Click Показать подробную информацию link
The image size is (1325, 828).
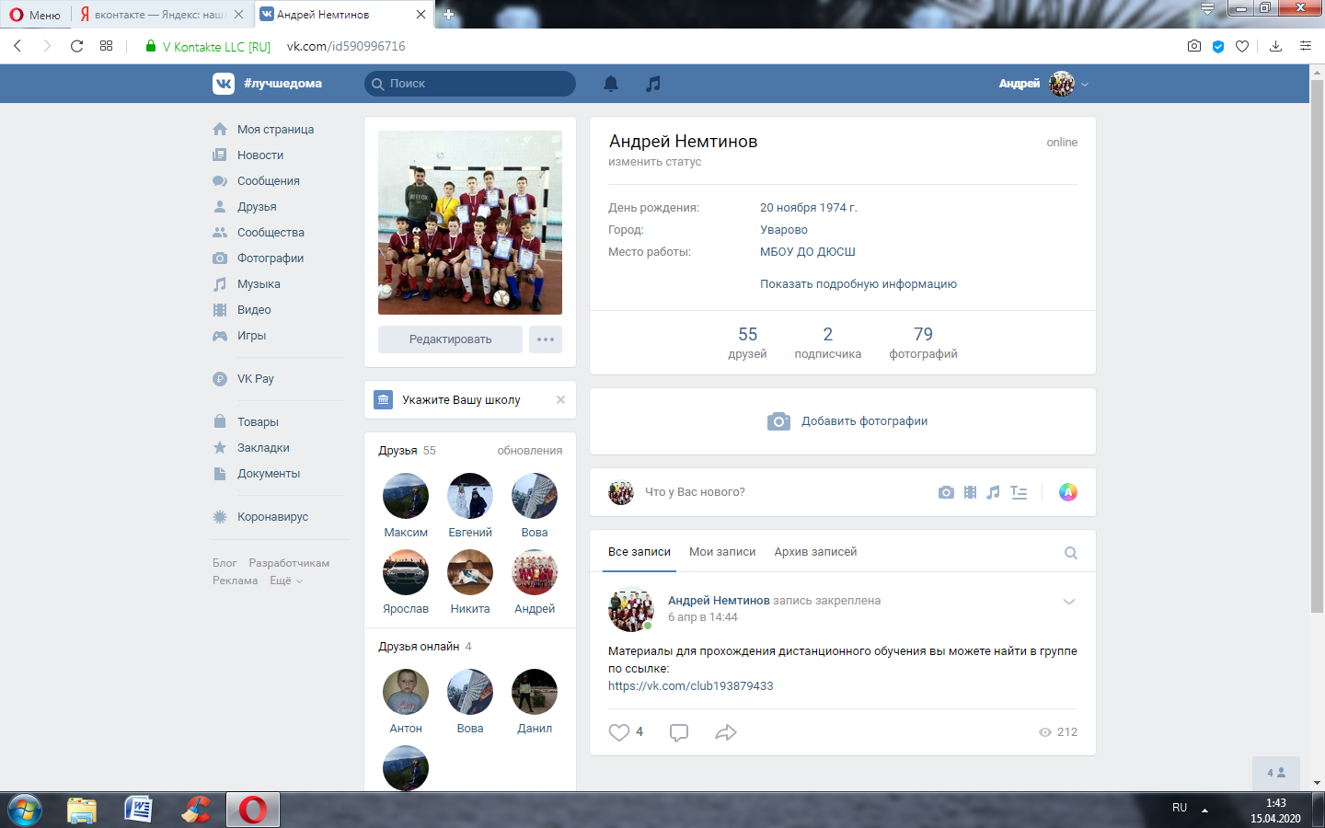(858, 284)
